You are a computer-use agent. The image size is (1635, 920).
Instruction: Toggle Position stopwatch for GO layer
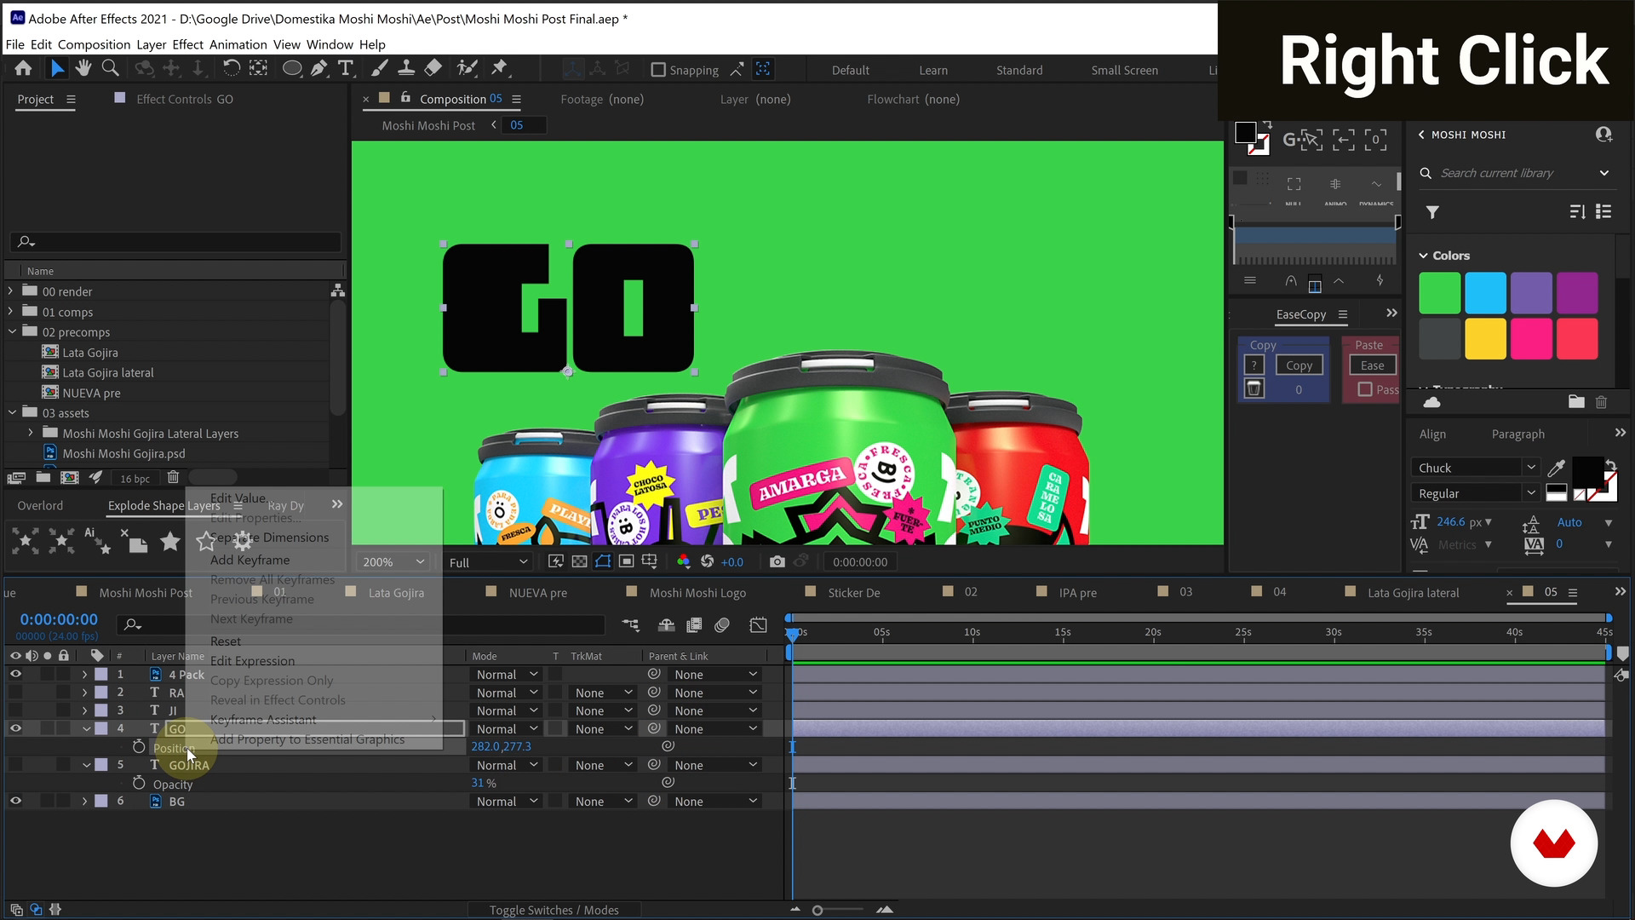click(x=139, y=746)
